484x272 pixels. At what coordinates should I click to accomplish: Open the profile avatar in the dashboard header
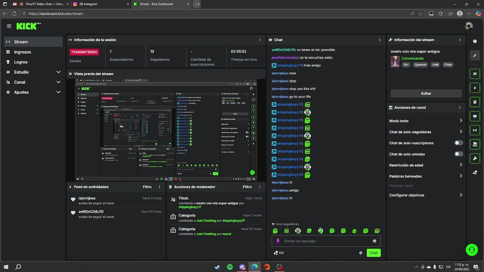coord(469,26)
